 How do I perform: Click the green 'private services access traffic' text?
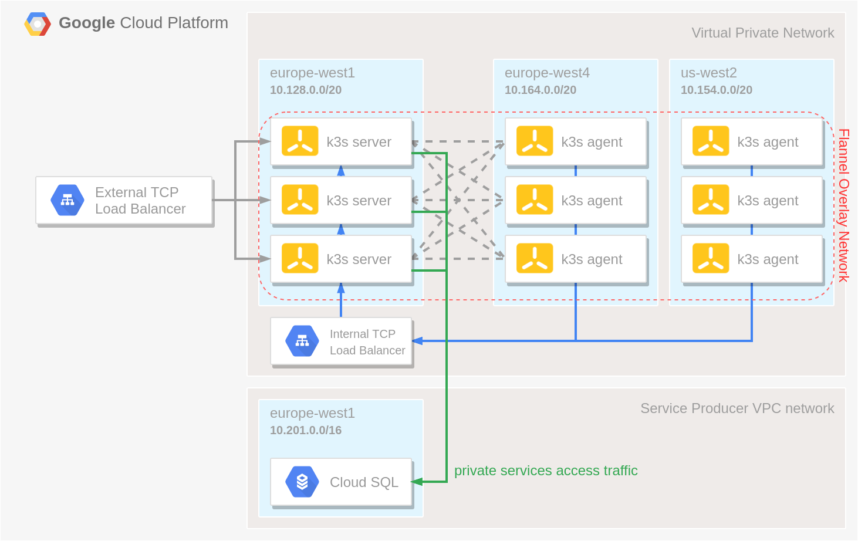pyautogui.click(x=546, y=471)
